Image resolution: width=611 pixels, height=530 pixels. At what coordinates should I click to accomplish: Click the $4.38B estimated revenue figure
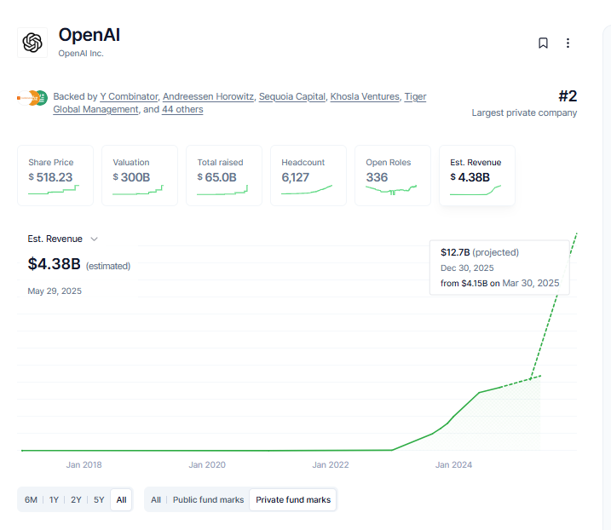[x=55, y=264]
